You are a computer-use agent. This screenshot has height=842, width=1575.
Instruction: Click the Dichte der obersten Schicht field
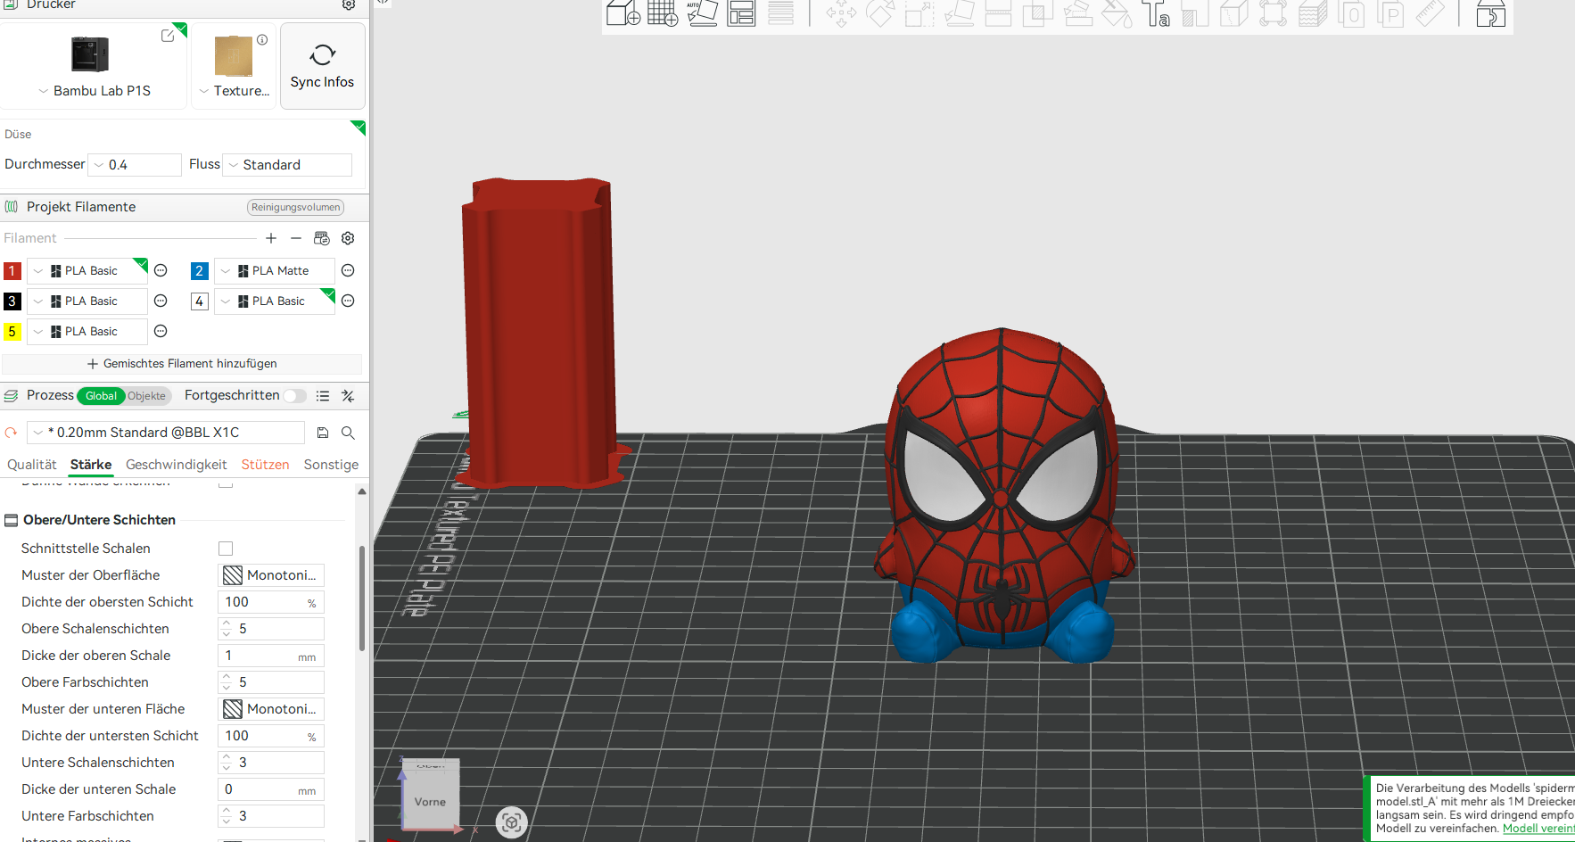coord(271,602)
